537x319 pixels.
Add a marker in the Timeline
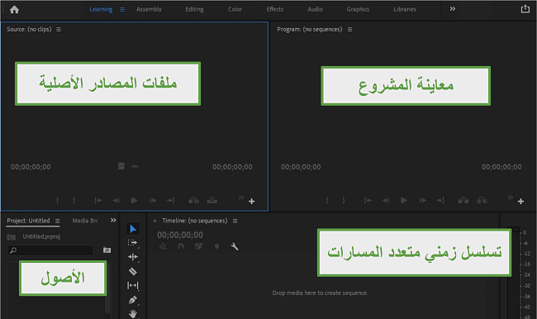216,246
